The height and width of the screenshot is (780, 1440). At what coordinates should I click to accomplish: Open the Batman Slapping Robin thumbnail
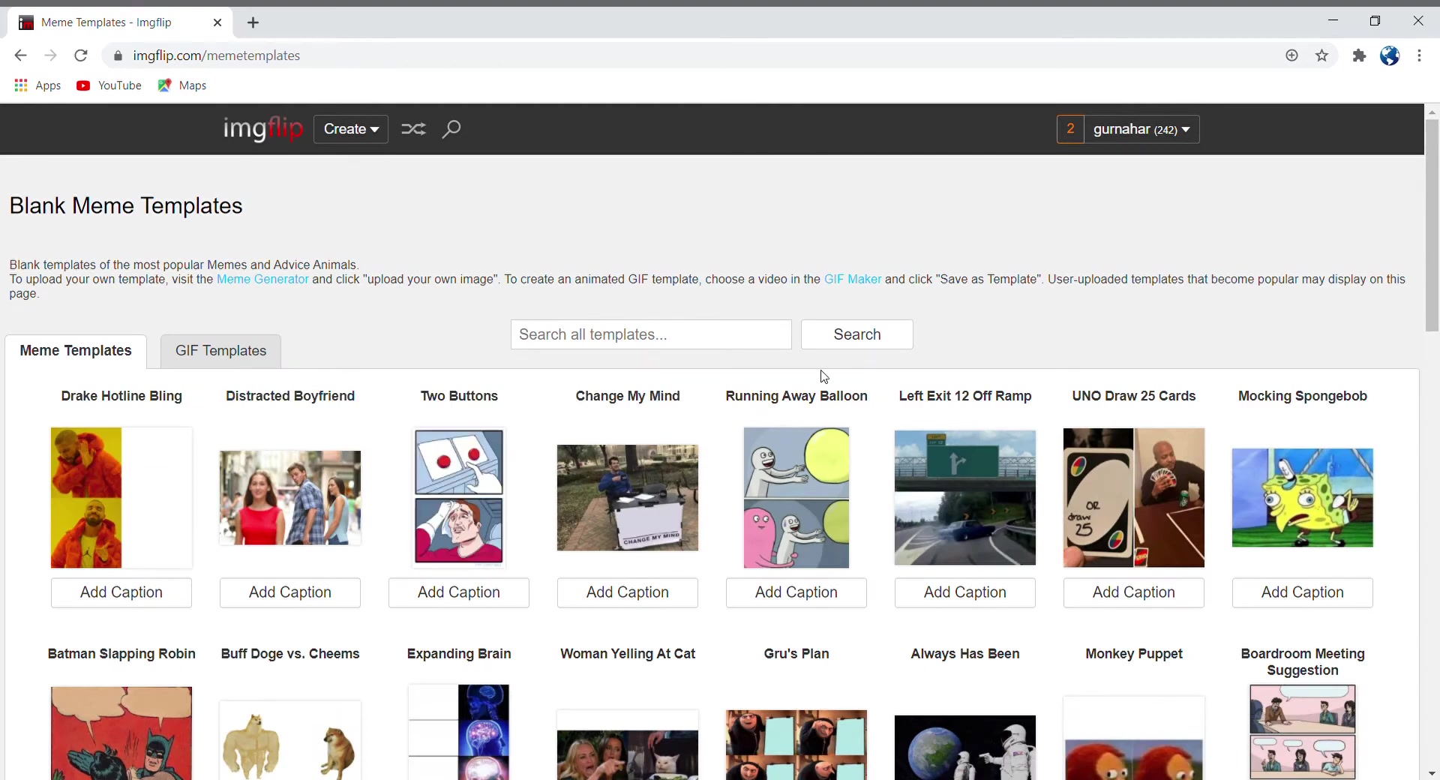pyautogui.click(x=121, y=733)
